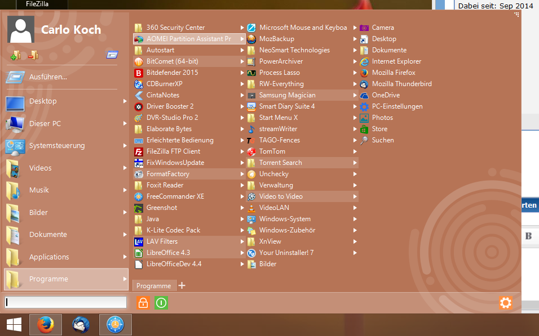
Task: Expand the Desktop submenu arrow in left panel
Action: tap(125, 101)
